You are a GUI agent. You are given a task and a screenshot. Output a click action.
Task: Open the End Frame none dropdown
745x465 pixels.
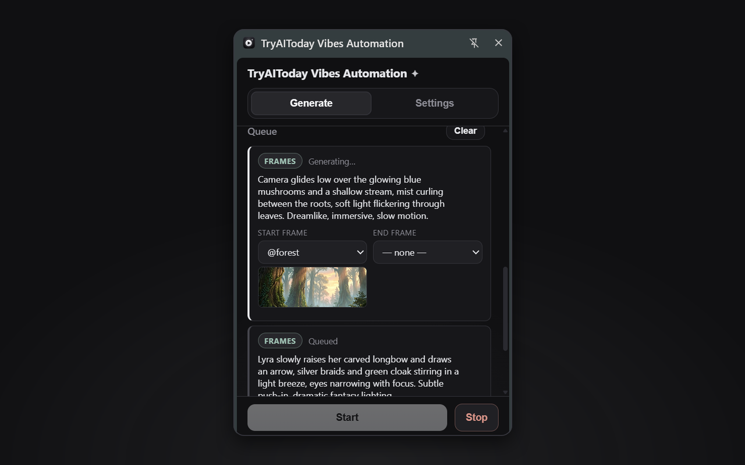tap(428, 252)
